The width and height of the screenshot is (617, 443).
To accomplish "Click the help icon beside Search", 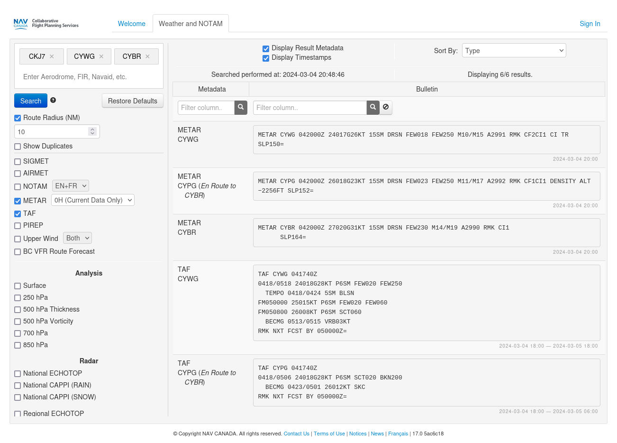I will [x=53, y=100].
